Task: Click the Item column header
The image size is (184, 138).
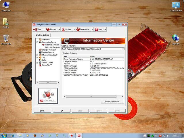Action: click(x=76, y=56)
